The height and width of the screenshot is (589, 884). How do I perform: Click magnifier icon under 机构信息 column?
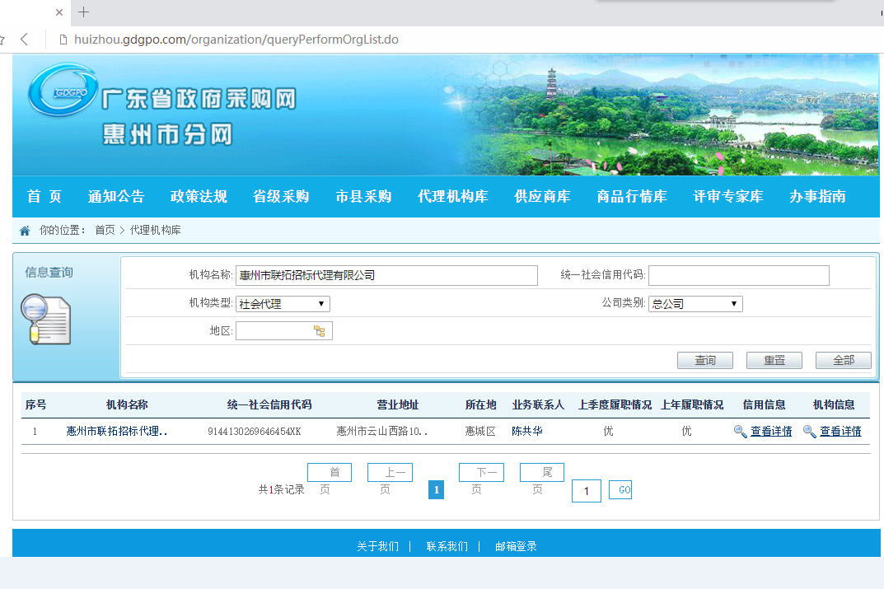click(x=809, y=431)
